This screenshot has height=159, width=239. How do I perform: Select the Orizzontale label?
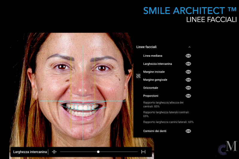tap(151, 88)
